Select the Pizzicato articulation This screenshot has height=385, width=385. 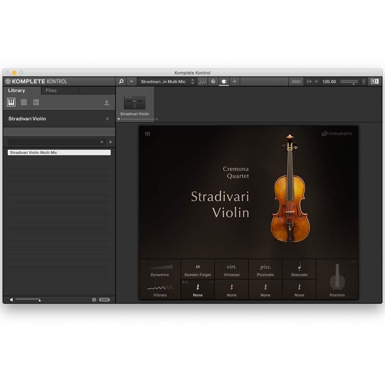266,269
